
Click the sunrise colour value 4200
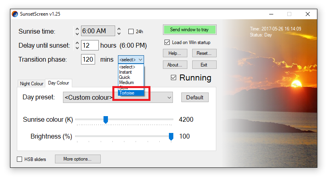pyautogui.click(x=186, y=119)
